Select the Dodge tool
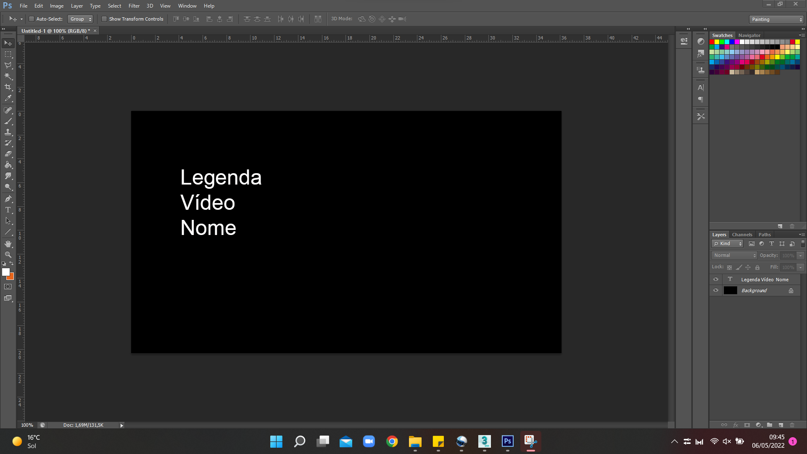 click(x=8, y=187)
